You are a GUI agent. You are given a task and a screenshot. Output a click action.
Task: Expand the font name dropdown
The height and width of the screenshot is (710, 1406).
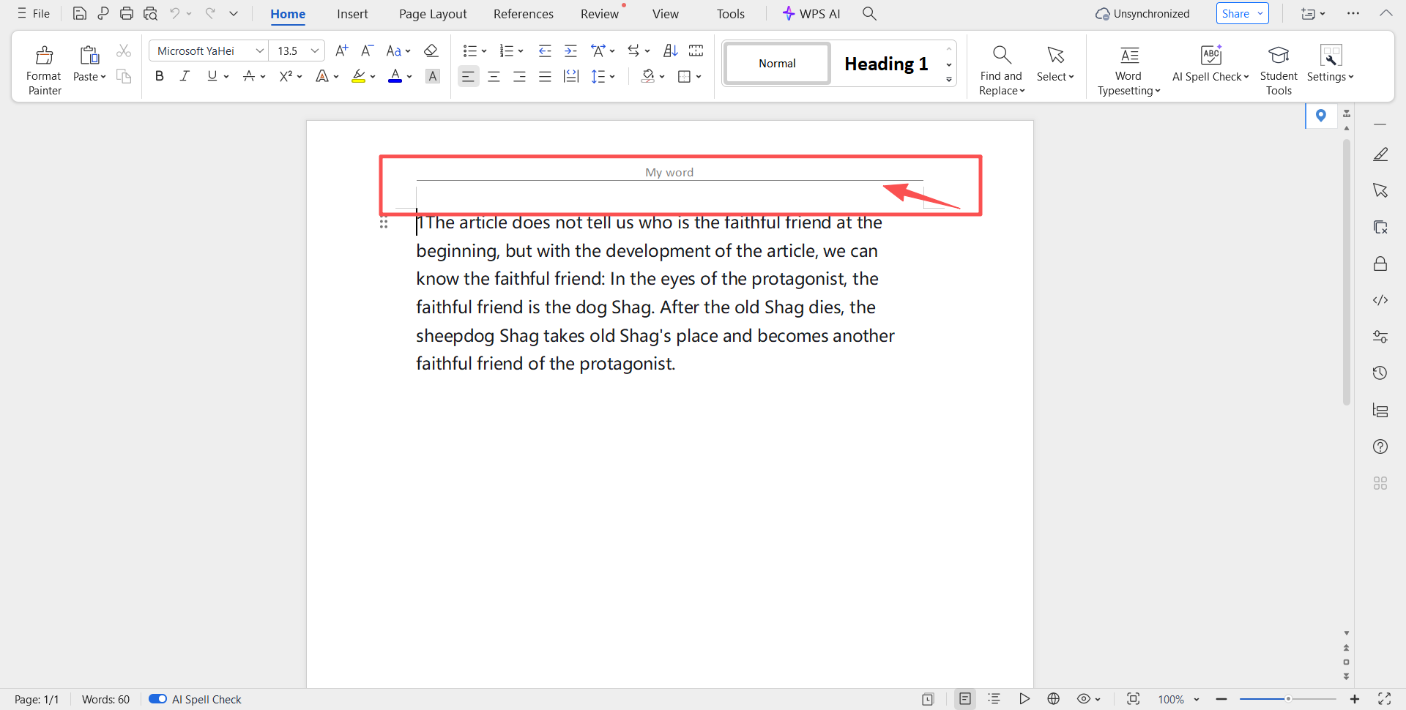[259, 51]
